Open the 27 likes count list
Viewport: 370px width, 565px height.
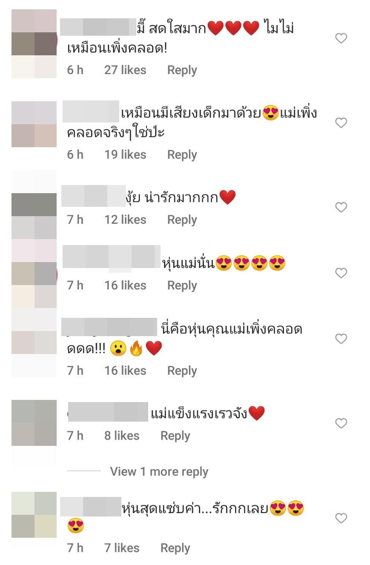click(125, 70)
